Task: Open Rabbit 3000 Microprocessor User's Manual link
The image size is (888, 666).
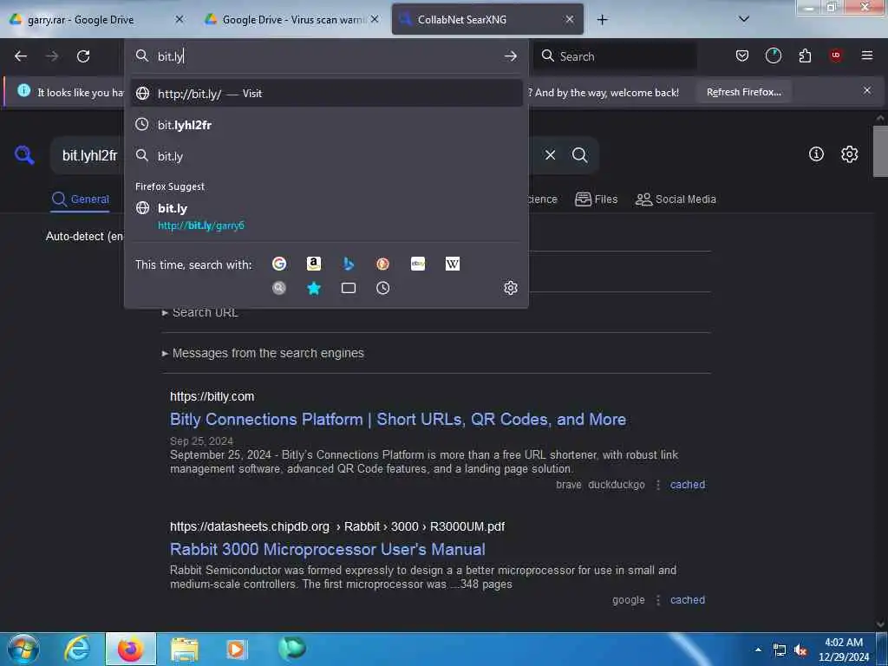Action: click(x=327, y=549)
